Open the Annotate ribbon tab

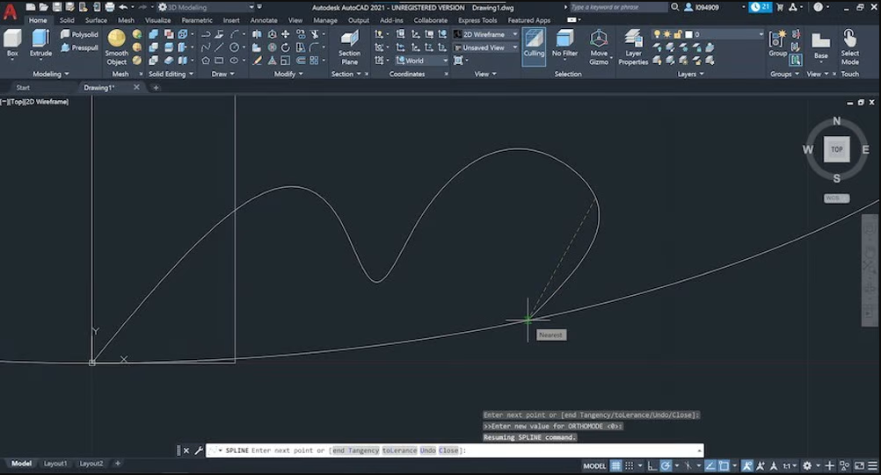tap(264, 20)
